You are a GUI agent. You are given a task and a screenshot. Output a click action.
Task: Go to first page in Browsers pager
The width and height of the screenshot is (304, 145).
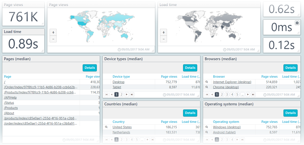pos(207,95)
